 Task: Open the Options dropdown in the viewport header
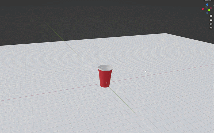pyautogui.click(x=209, y=1)
